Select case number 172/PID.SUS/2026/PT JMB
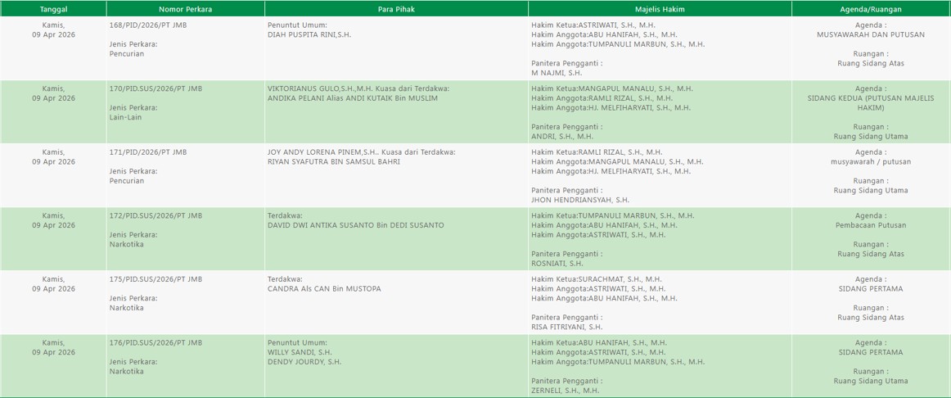The width and height of the screenshot is (951, 398). pos(155,215)
